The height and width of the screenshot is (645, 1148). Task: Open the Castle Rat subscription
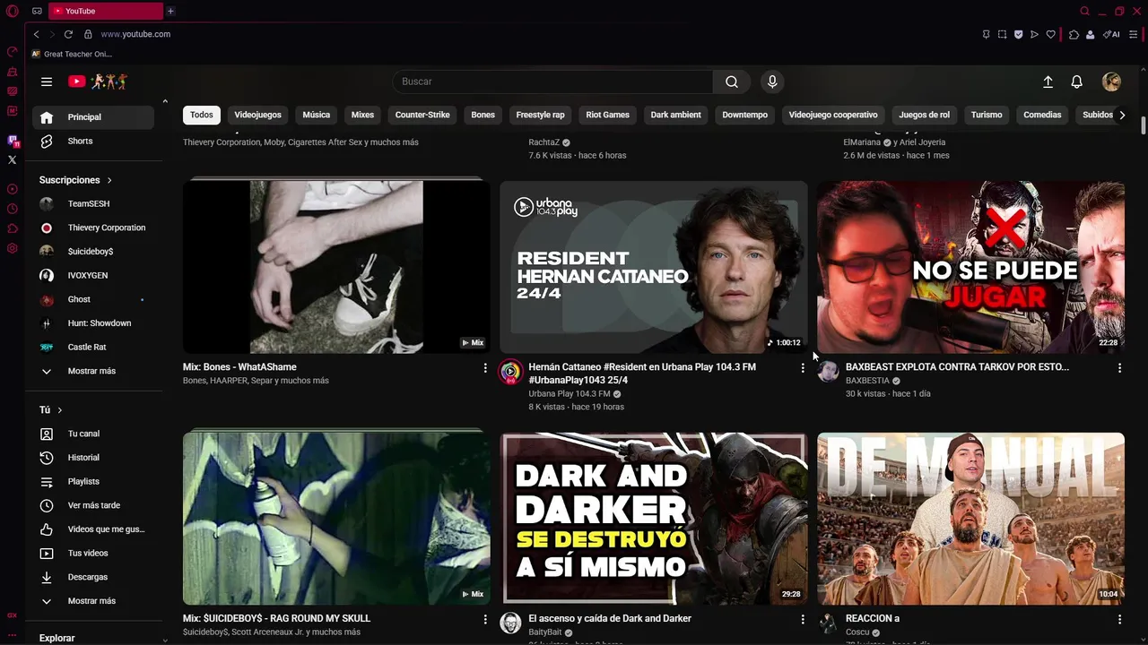(x=93, y=348)
